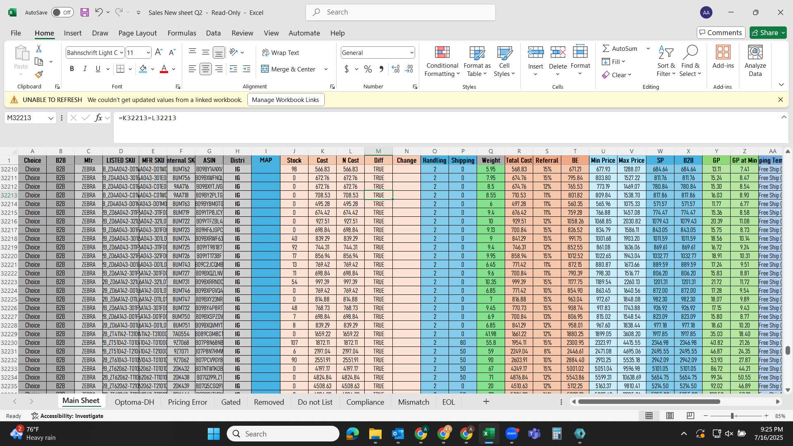The width and height of the screenshot is (793, 446).
Task: Expand the formula bar
Action: 784,117
